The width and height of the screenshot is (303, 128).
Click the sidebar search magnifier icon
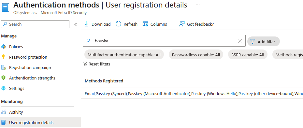click(x=5, y=24)
